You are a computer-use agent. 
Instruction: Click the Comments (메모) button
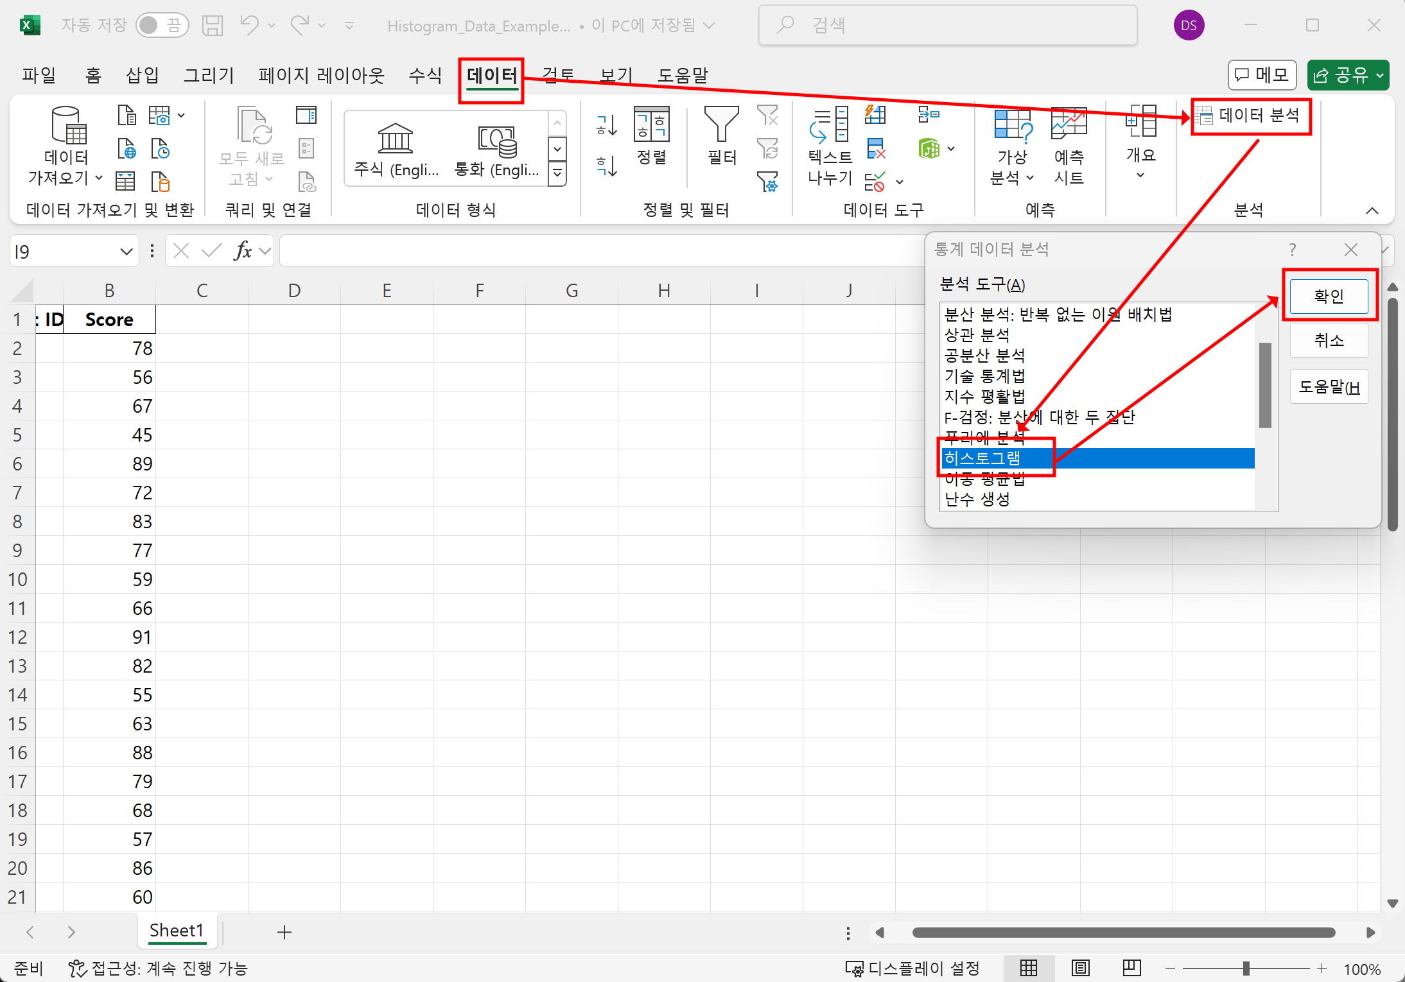coord(1262,75)
